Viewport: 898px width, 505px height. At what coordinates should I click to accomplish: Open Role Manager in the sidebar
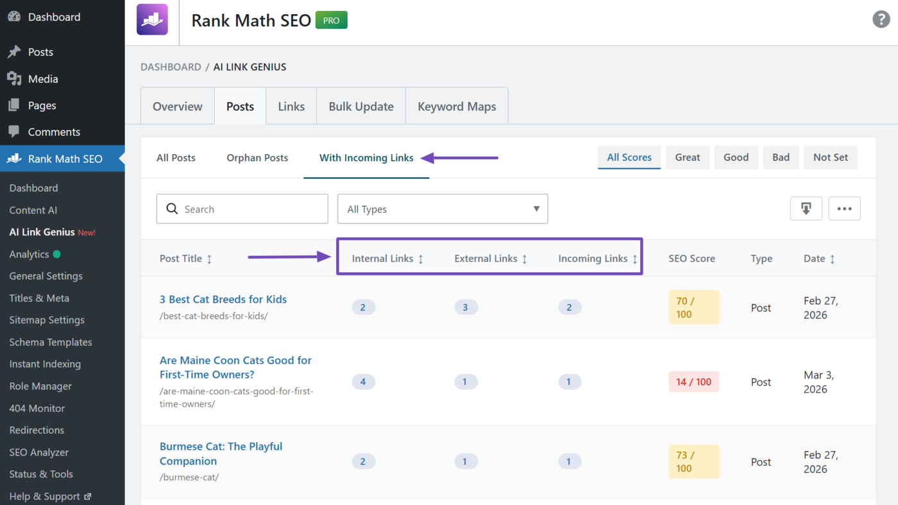click(40, 386)
